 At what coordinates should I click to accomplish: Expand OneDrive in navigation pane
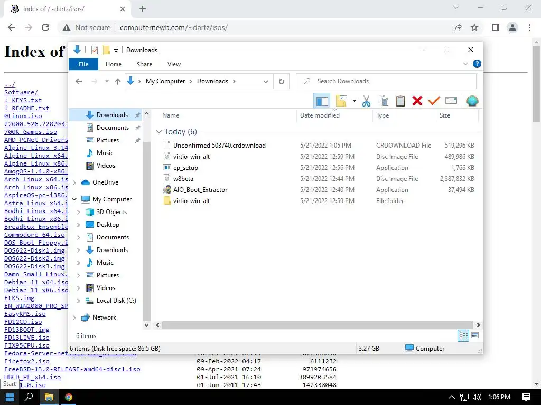pyautogui.click(x=74, y=182)
